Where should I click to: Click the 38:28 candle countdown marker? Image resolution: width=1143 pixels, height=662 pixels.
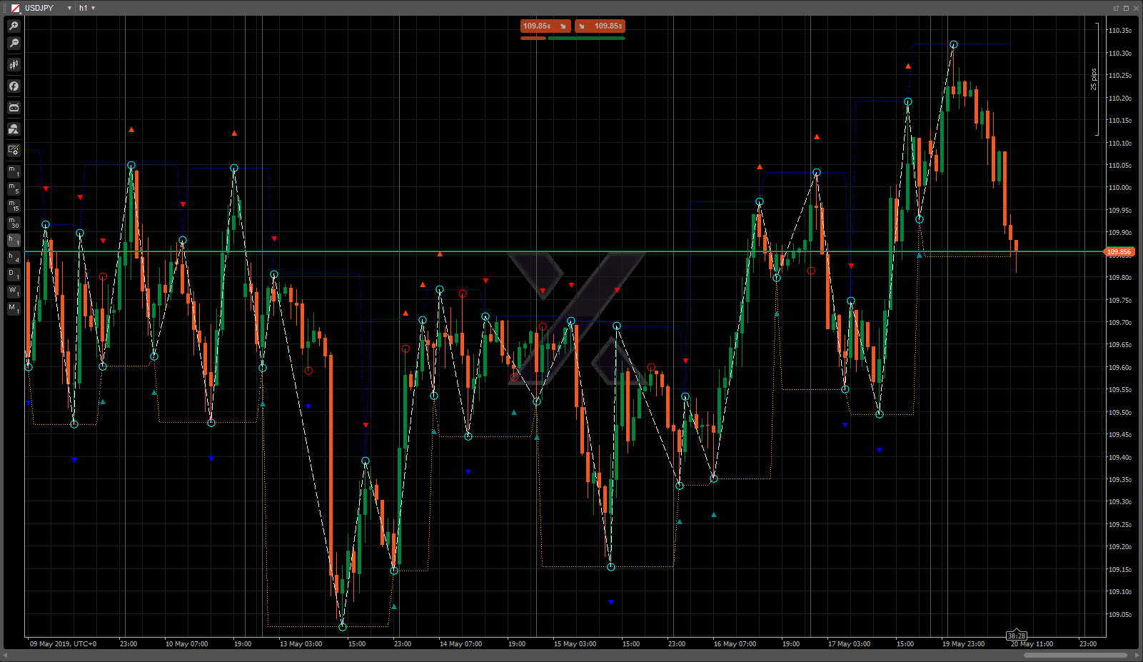click(x=1016, y=636)
